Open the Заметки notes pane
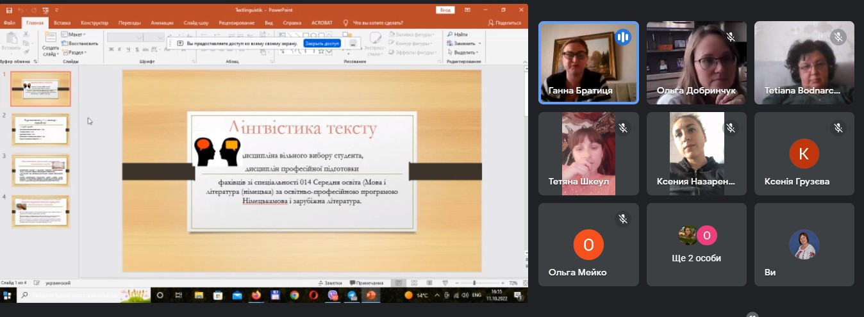864x317 pixels. point(329,282)
